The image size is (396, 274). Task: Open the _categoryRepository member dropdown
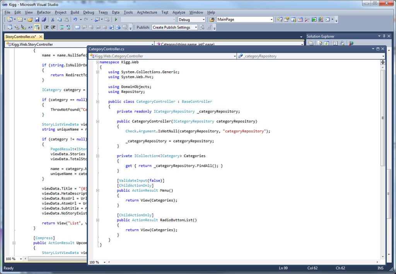(x=383, y=56)
